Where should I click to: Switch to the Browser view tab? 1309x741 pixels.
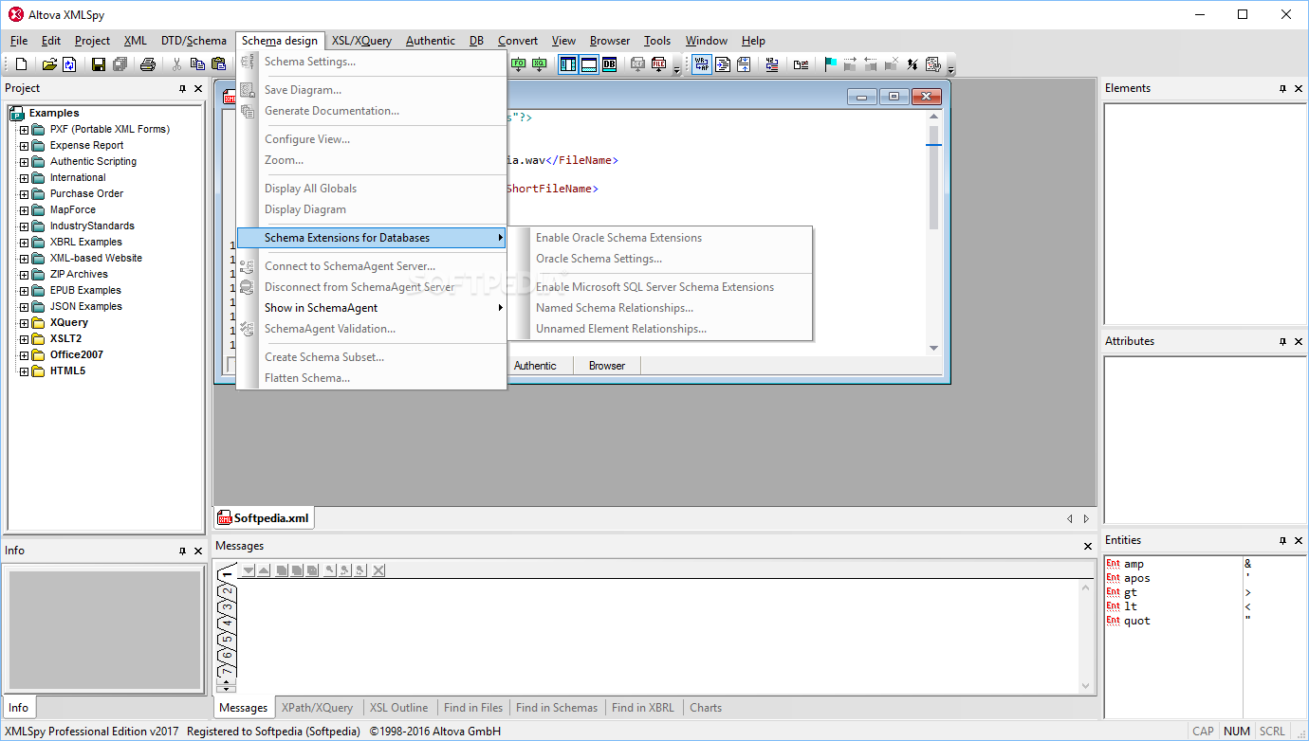(607, 366)
